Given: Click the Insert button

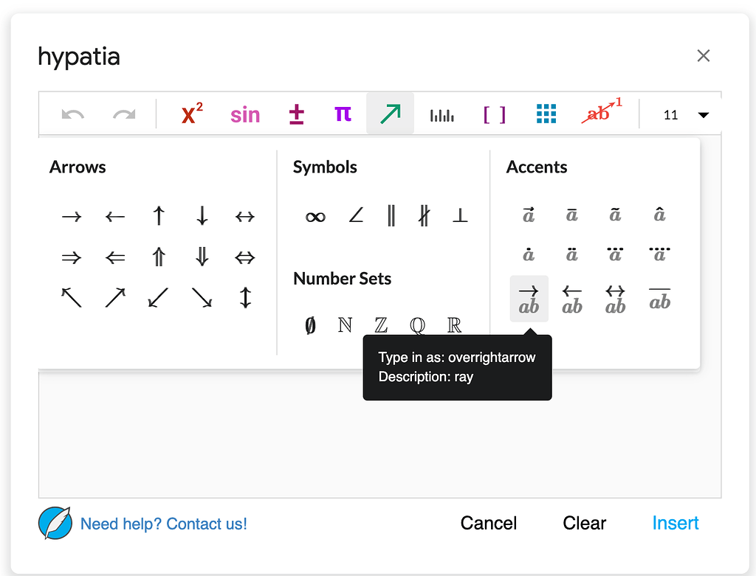Looking at the screenshot, I should pos(676,523).
